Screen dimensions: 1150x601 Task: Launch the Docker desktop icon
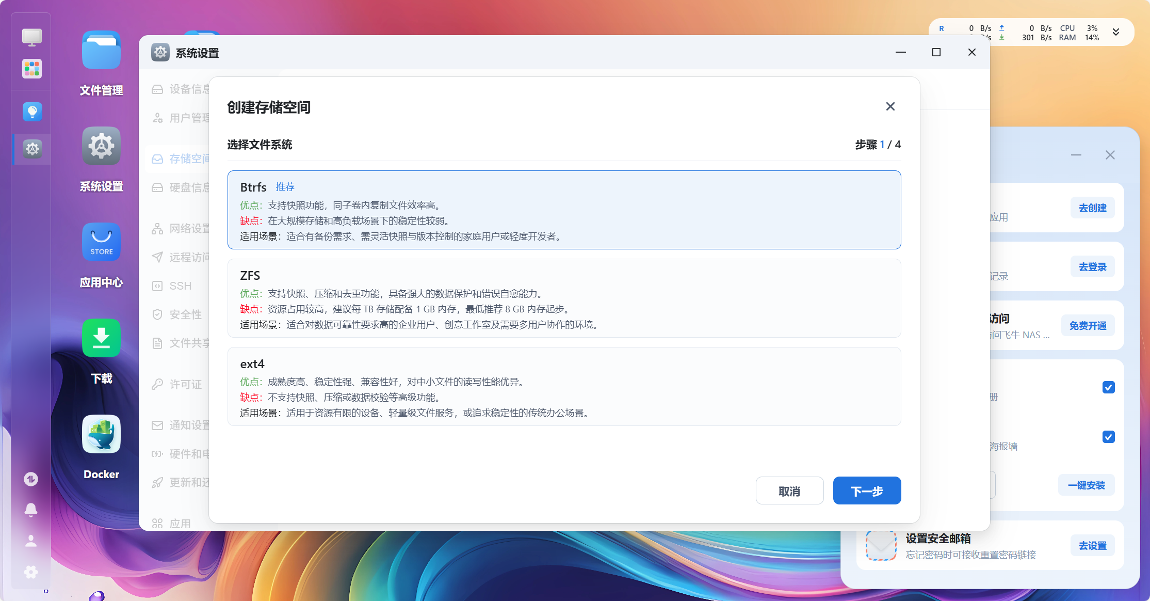(x=101, y=435)
